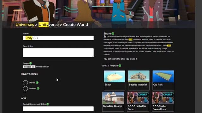Image resolution: width=202 pixels, height=113 pixels.
Task: Click the Default Contextual Roles input box
Action: tap(58, 109)
